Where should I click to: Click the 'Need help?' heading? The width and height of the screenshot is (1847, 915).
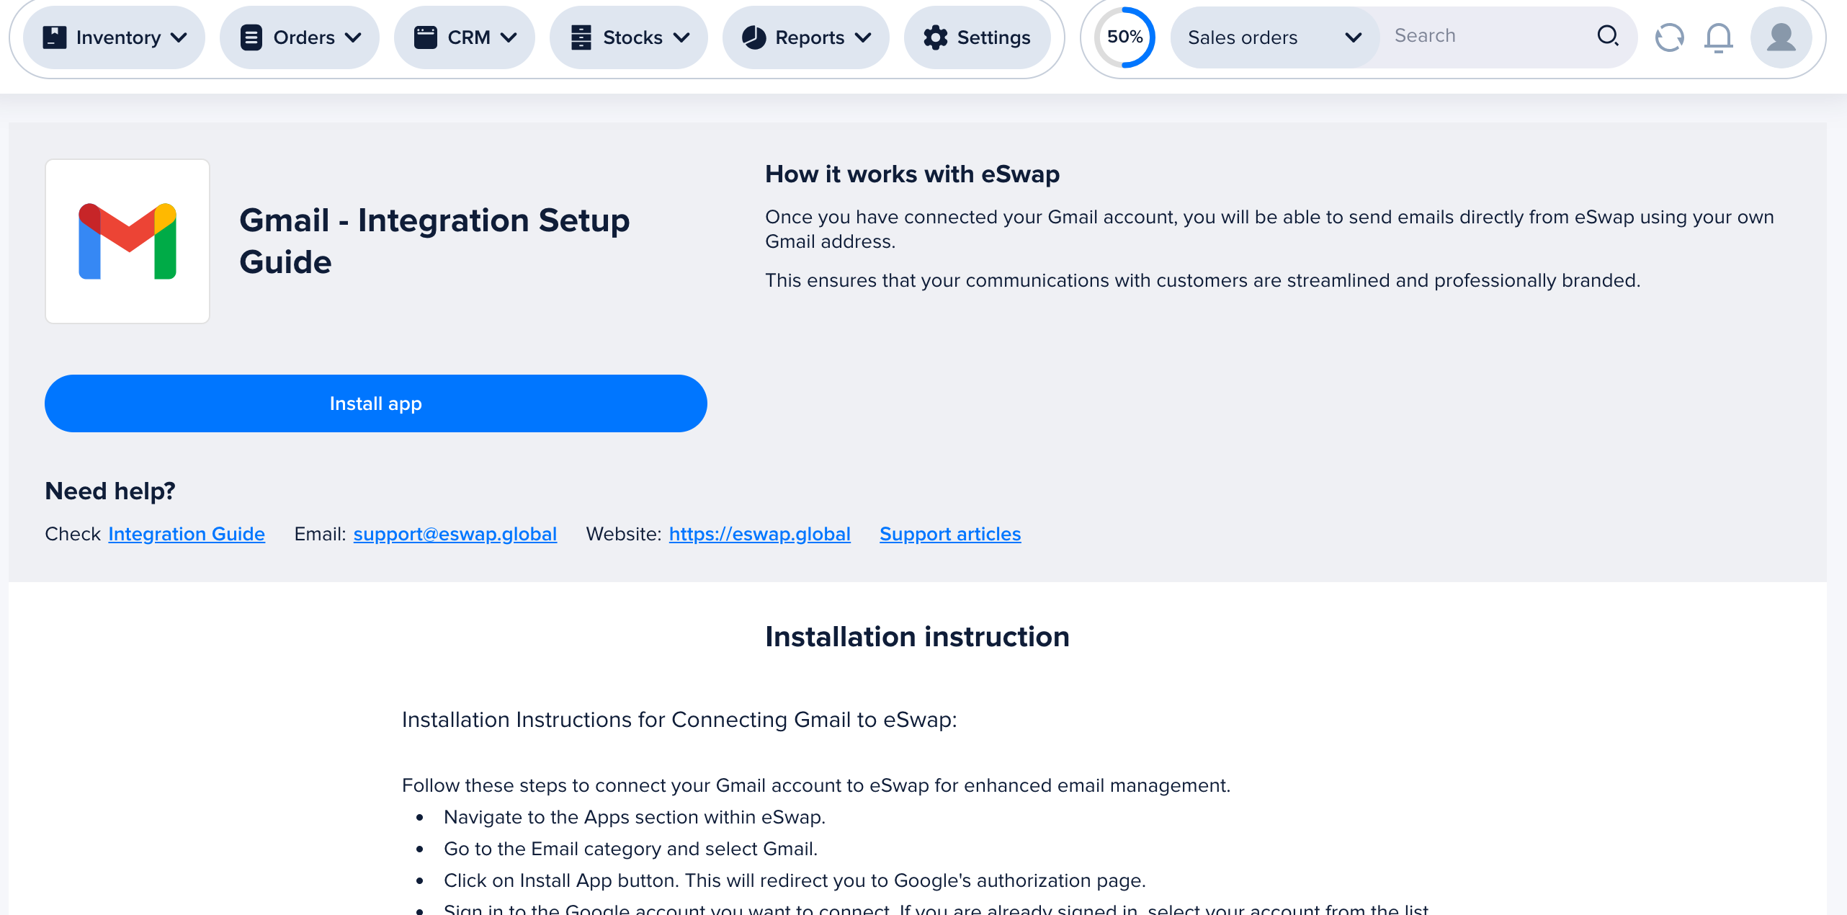[110, 491]
